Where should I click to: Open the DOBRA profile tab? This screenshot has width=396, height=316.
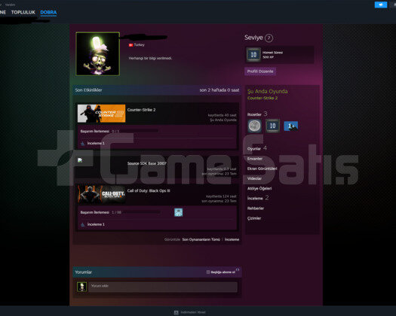pos(48,12)
